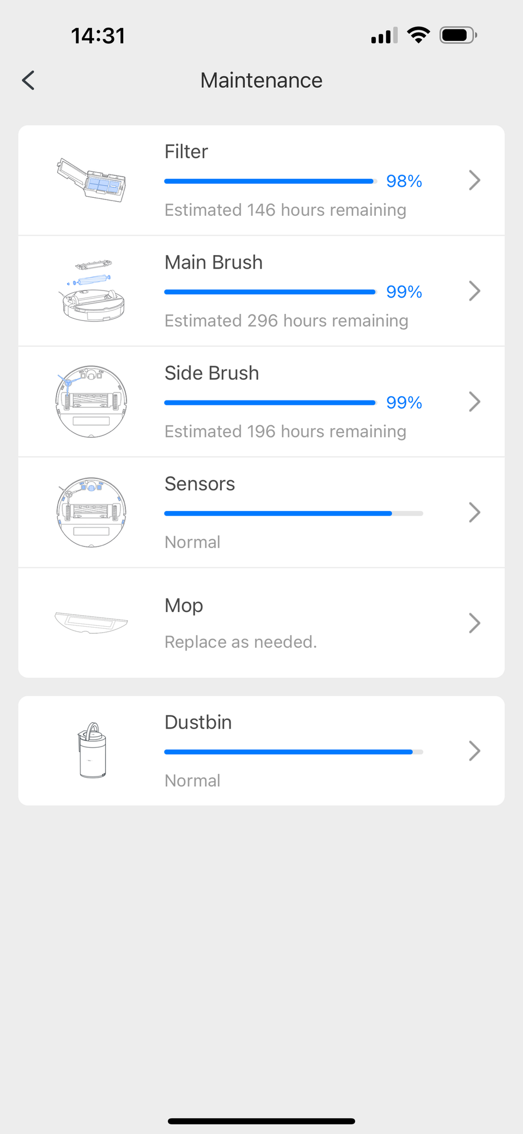
Task: Tap the Sensors robot diagram icon
Action: (x=92, y=512)
